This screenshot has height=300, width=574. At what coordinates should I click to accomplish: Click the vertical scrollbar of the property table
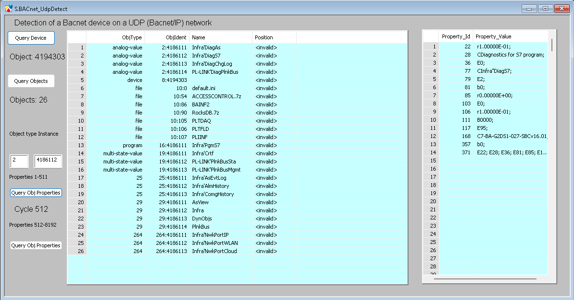tap(551, 45)
